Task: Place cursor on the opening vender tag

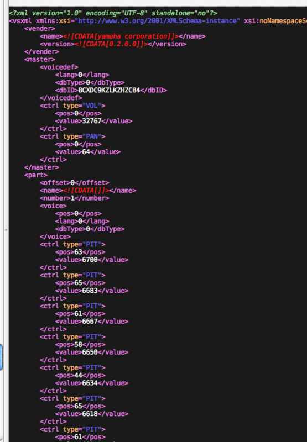Action: [39, 29]
